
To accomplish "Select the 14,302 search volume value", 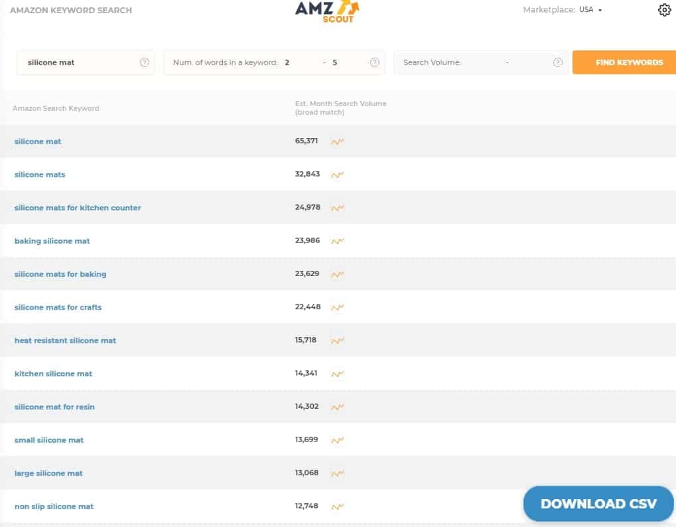I will click(x=307, y=407).
